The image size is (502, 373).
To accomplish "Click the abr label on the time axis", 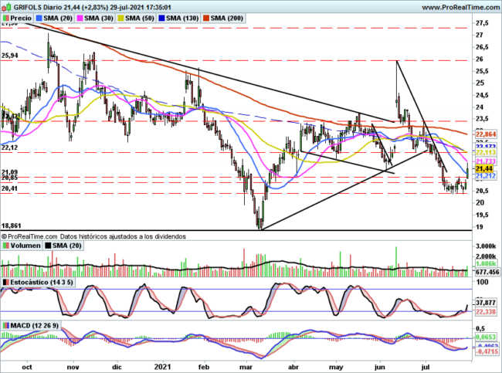I will (293, 367).
